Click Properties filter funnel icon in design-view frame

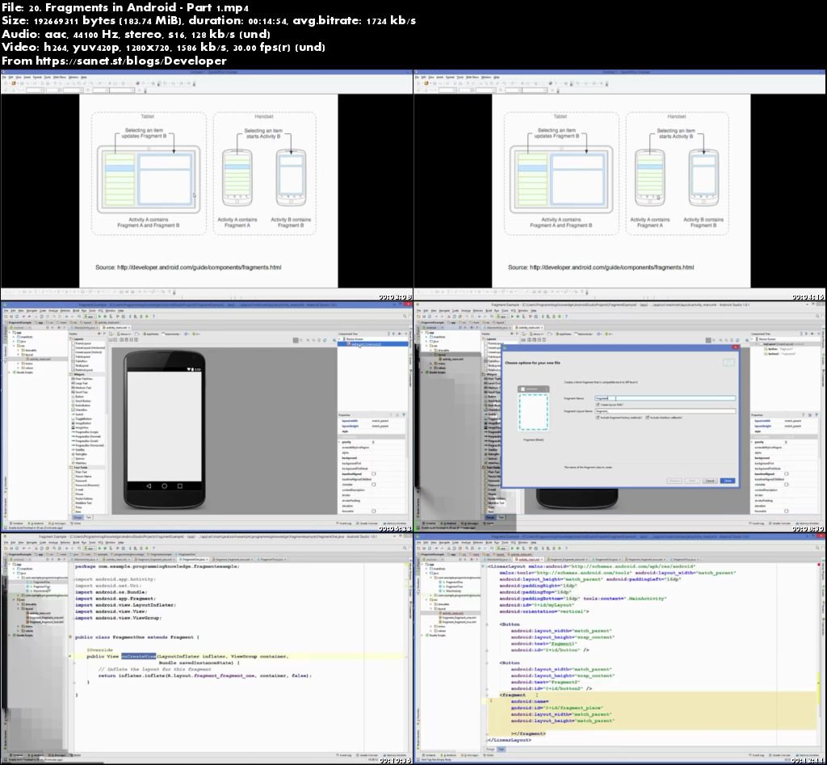click(x=404, y=414)
